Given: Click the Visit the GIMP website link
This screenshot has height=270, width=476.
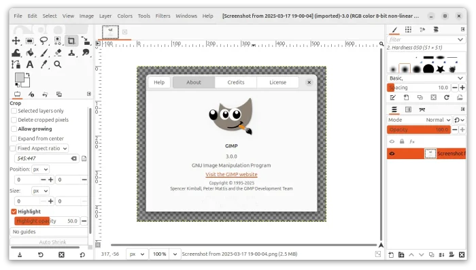Looking at the screenshot, I should coord(231,174).
